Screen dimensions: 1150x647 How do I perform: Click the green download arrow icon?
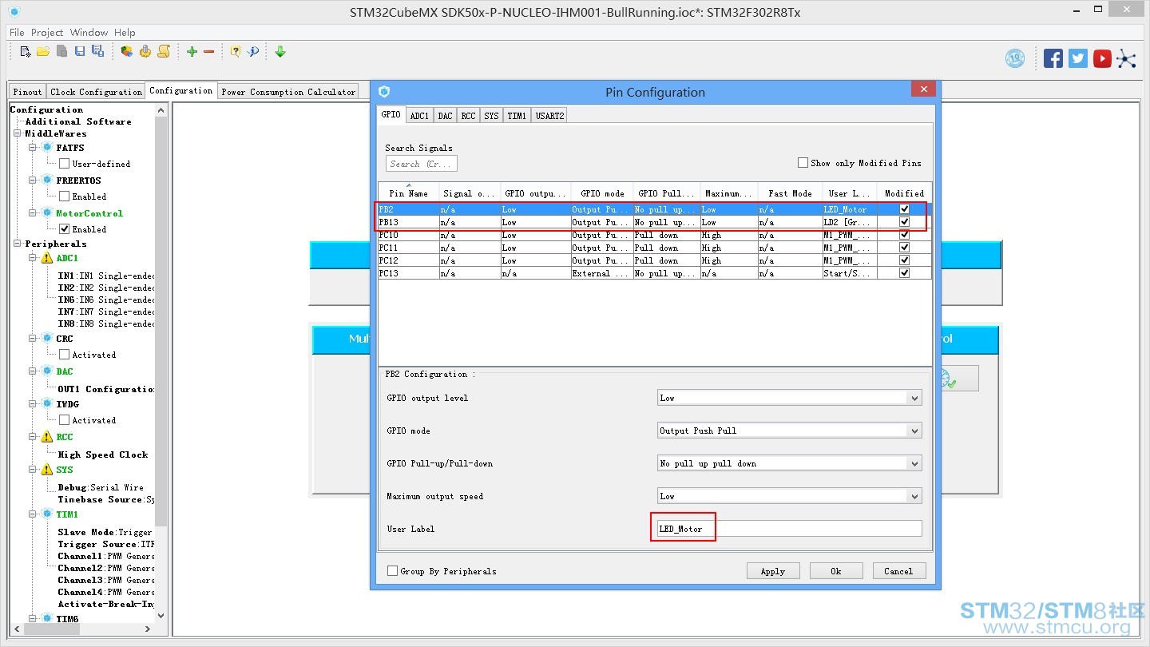click(x=280, y=52)
